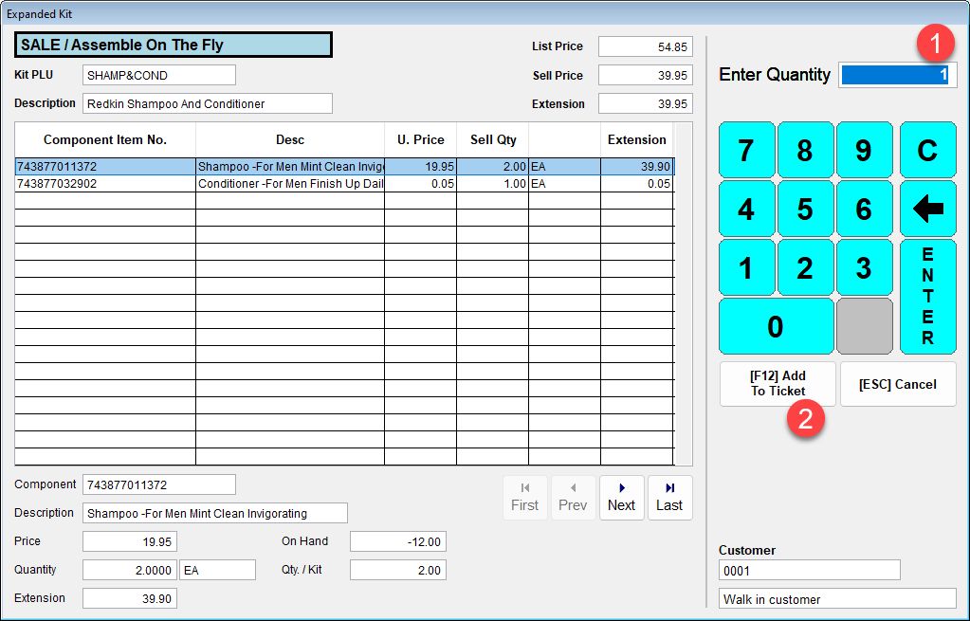Tap number 7 on the keypad
This screenshot has height=621, width=970.
[x=745, y=150]
